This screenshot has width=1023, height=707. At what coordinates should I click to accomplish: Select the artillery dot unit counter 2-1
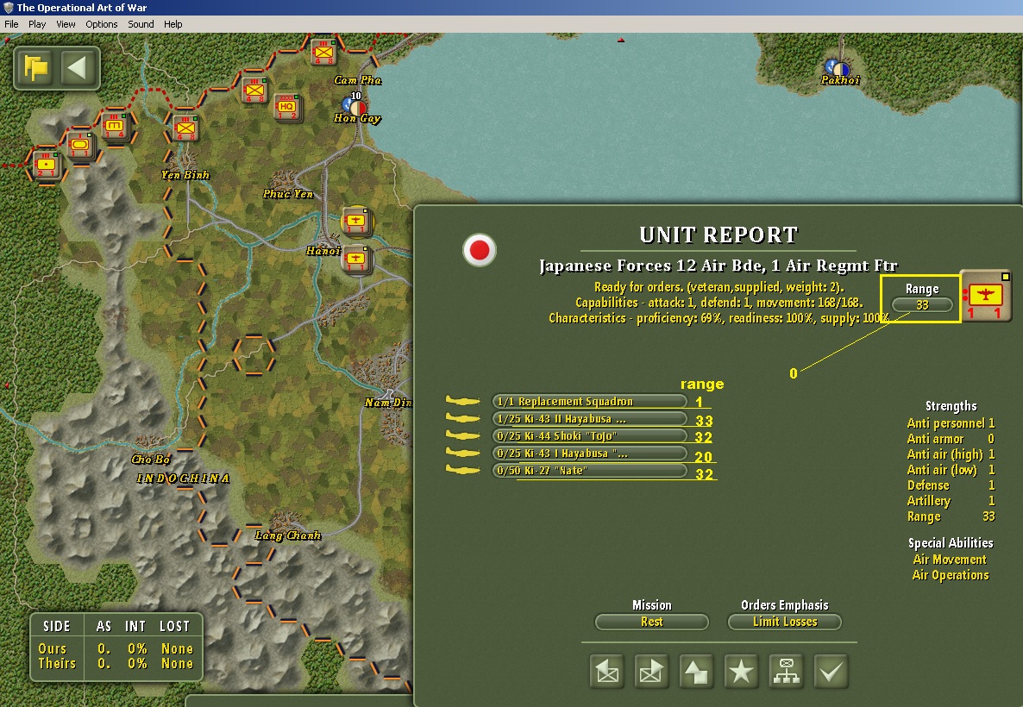click(46, 165)
